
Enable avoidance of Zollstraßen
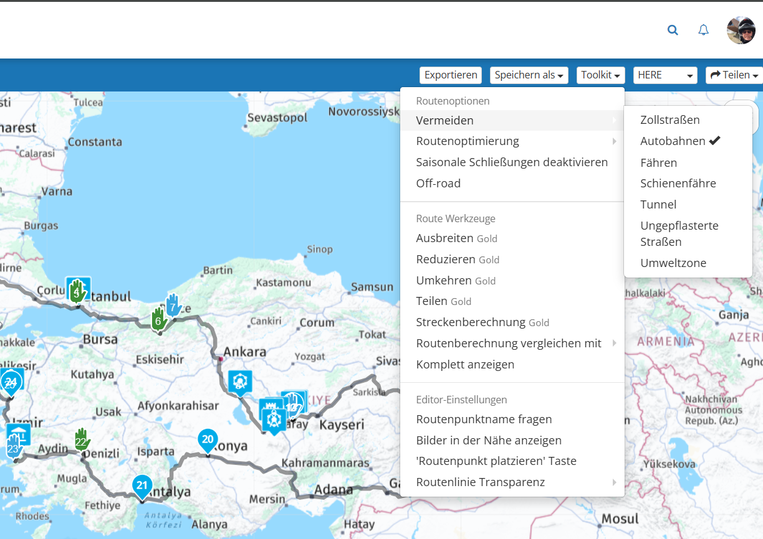[x=669, y=120]
